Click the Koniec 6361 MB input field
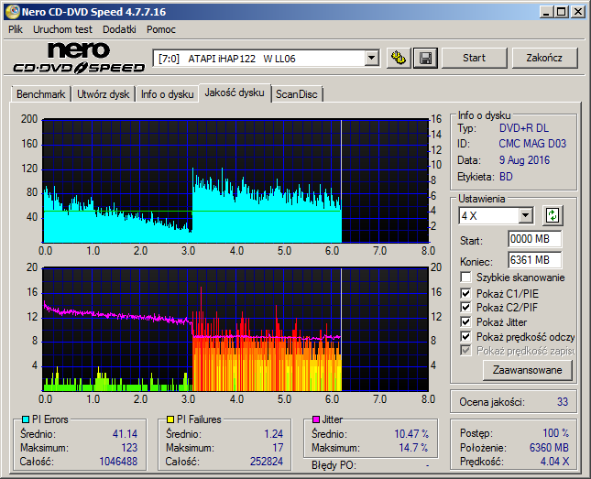 pyautogui.click(x=534, y=260)
